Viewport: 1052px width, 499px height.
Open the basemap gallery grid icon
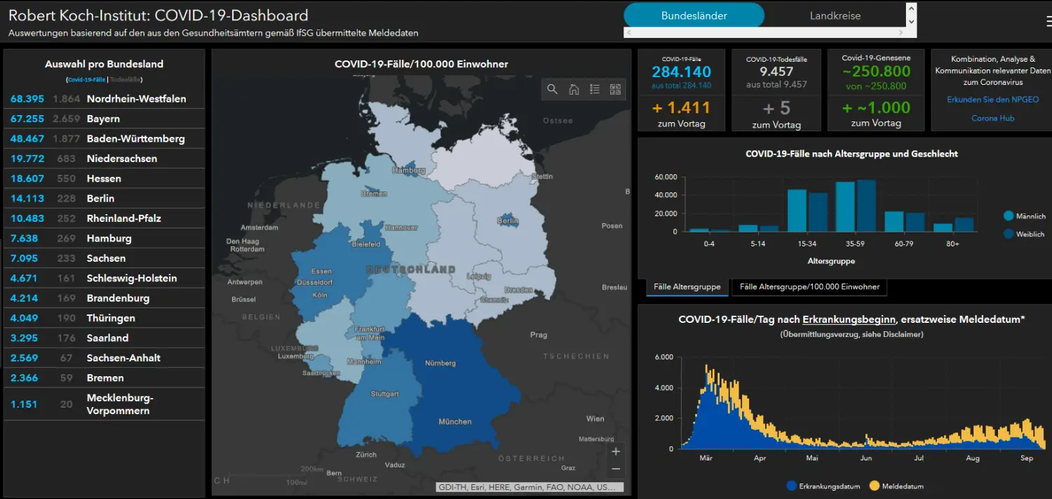click(615, 89)
